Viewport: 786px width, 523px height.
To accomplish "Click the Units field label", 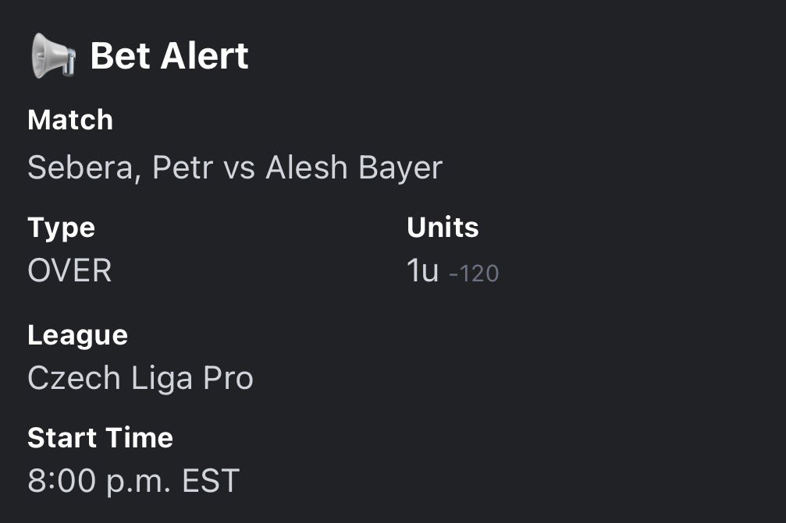I will click(x=443, y=228).
